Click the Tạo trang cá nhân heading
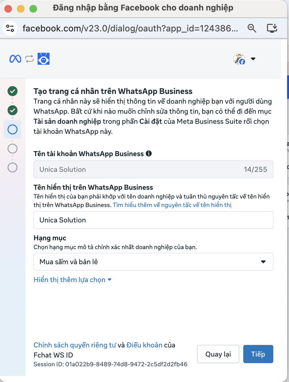Screen dimensions: 289x382 click(x=113, y=91)
